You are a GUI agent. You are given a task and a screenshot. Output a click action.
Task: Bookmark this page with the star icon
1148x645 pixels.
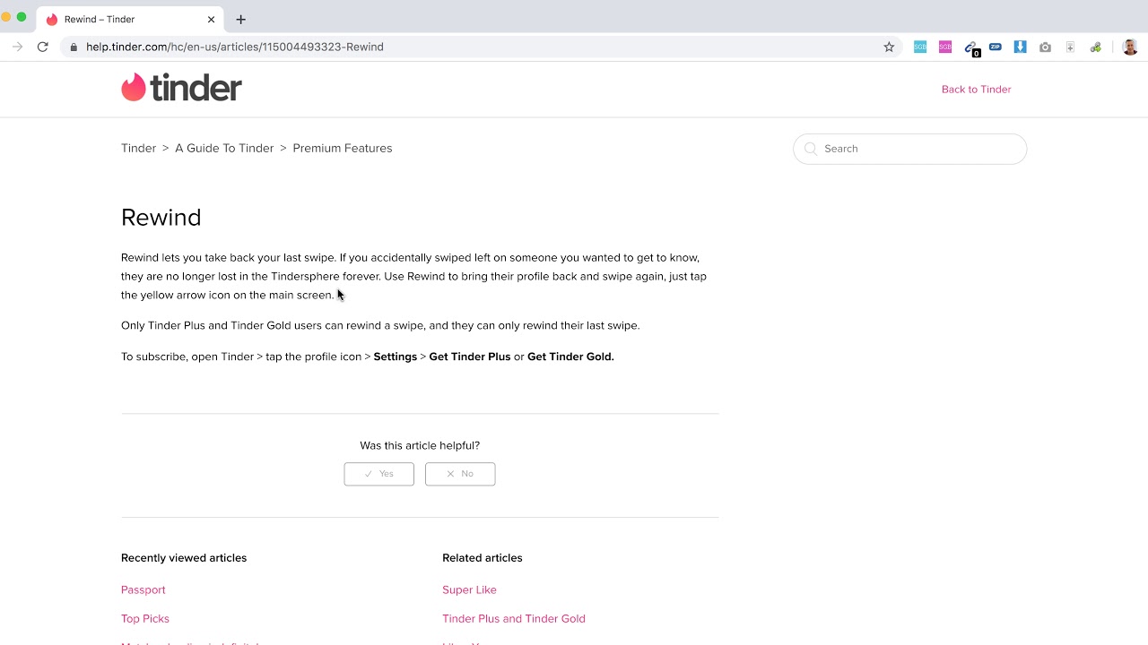(889, 47)
